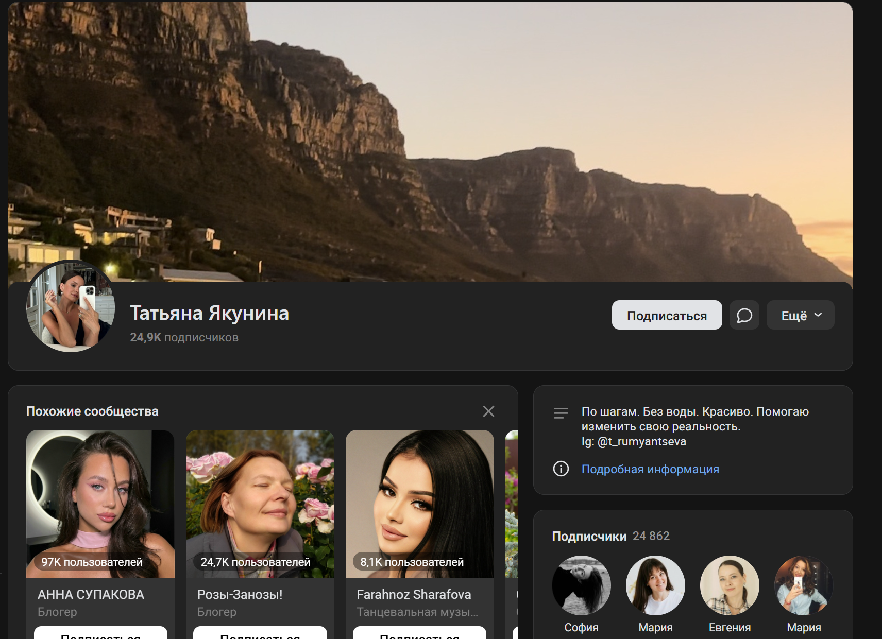882x639 pixels.
Task: Click Блогер label under АННА СУПАКОВА
Action: point(57,612)
